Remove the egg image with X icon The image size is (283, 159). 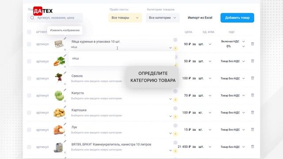tap(65, 50)
